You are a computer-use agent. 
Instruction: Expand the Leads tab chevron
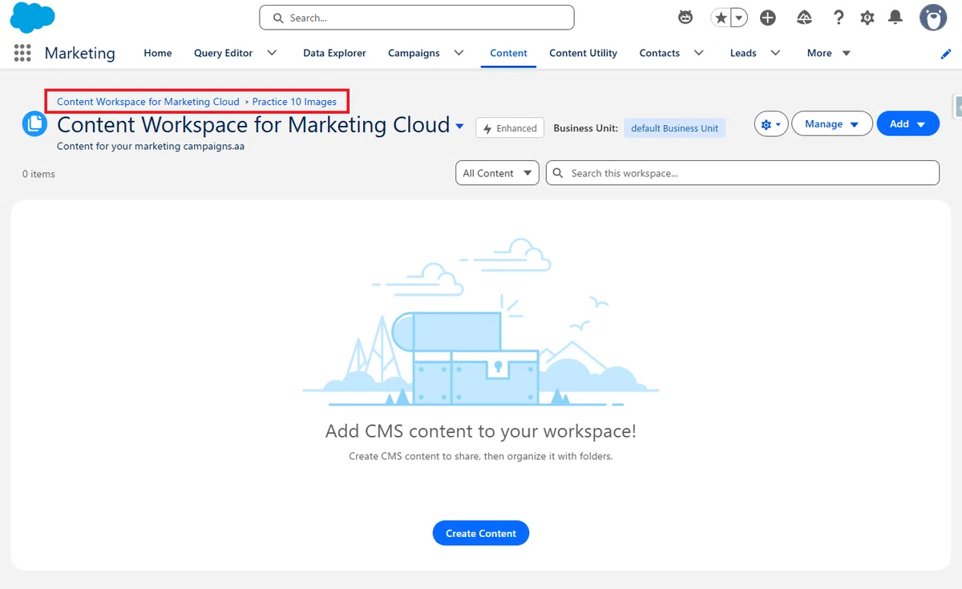[x=775, y=53]
